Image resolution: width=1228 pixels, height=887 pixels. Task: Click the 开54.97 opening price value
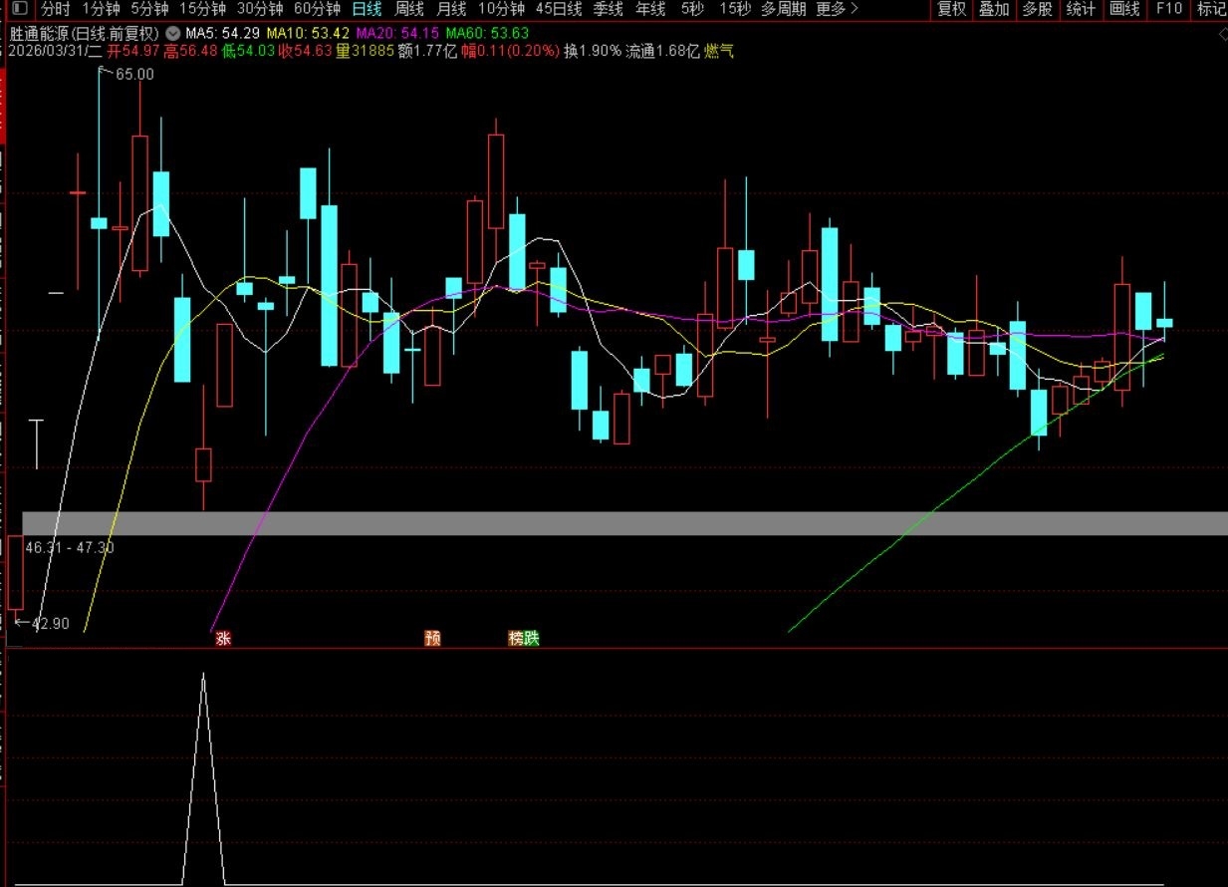(133, 51)
